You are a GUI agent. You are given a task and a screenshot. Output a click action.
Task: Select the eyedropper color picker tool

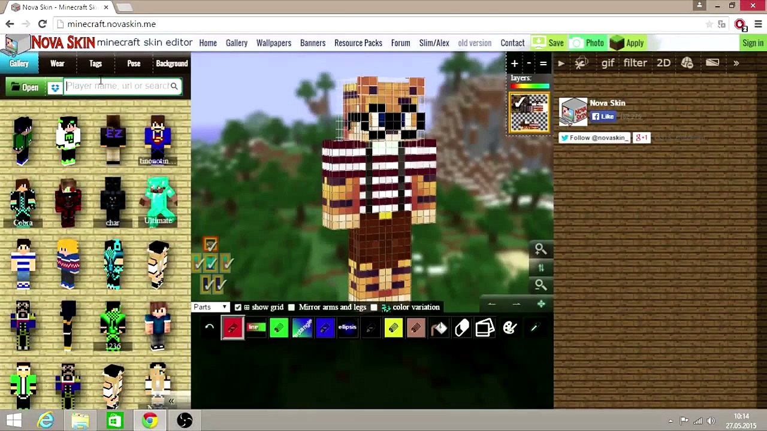535,327
